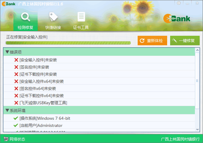The height and width of the screenshot is (143, 203).
Task: Click the list's scroll down arrow
Action: click(198, 128)
